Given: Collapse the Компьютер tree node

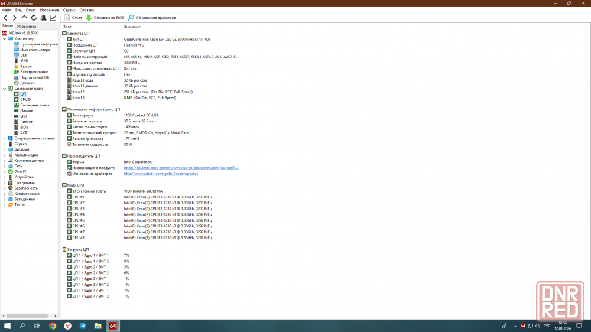Looking at the screenshot, I should pyautogui.click(x=4, y=39).
